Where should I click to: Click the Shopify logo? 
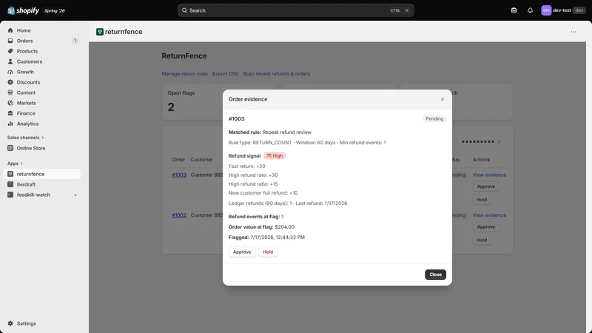23,10
